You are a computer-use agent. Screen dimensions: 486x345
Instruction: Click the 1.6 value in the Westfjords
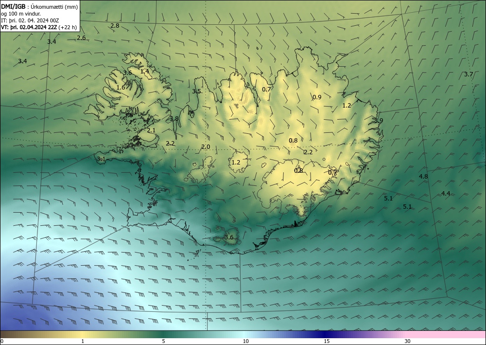[121, 88]
